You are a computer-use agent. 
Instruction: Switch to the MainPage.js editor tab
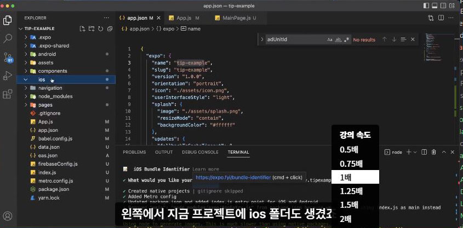[237, 18]
